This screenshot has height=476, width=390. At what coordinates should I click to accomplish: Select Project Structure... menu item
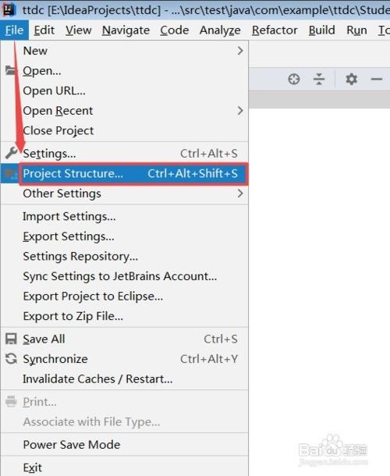(125, 174)
